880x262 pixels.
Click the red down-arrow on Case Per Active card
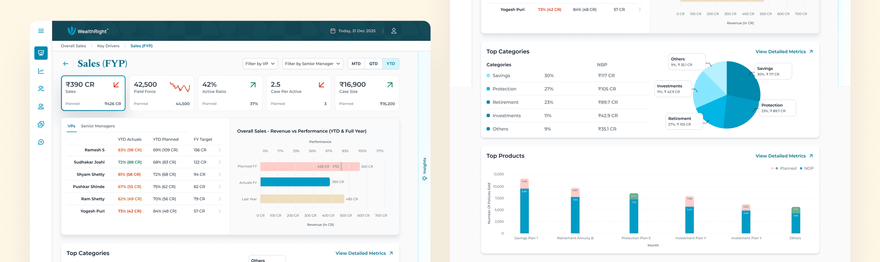(x=321, y=85)
